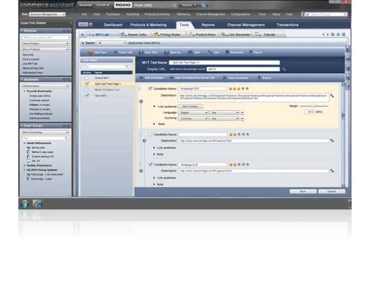371x301 pixels.
Task: Click the Windows Start orb icon
Action: 24,204
